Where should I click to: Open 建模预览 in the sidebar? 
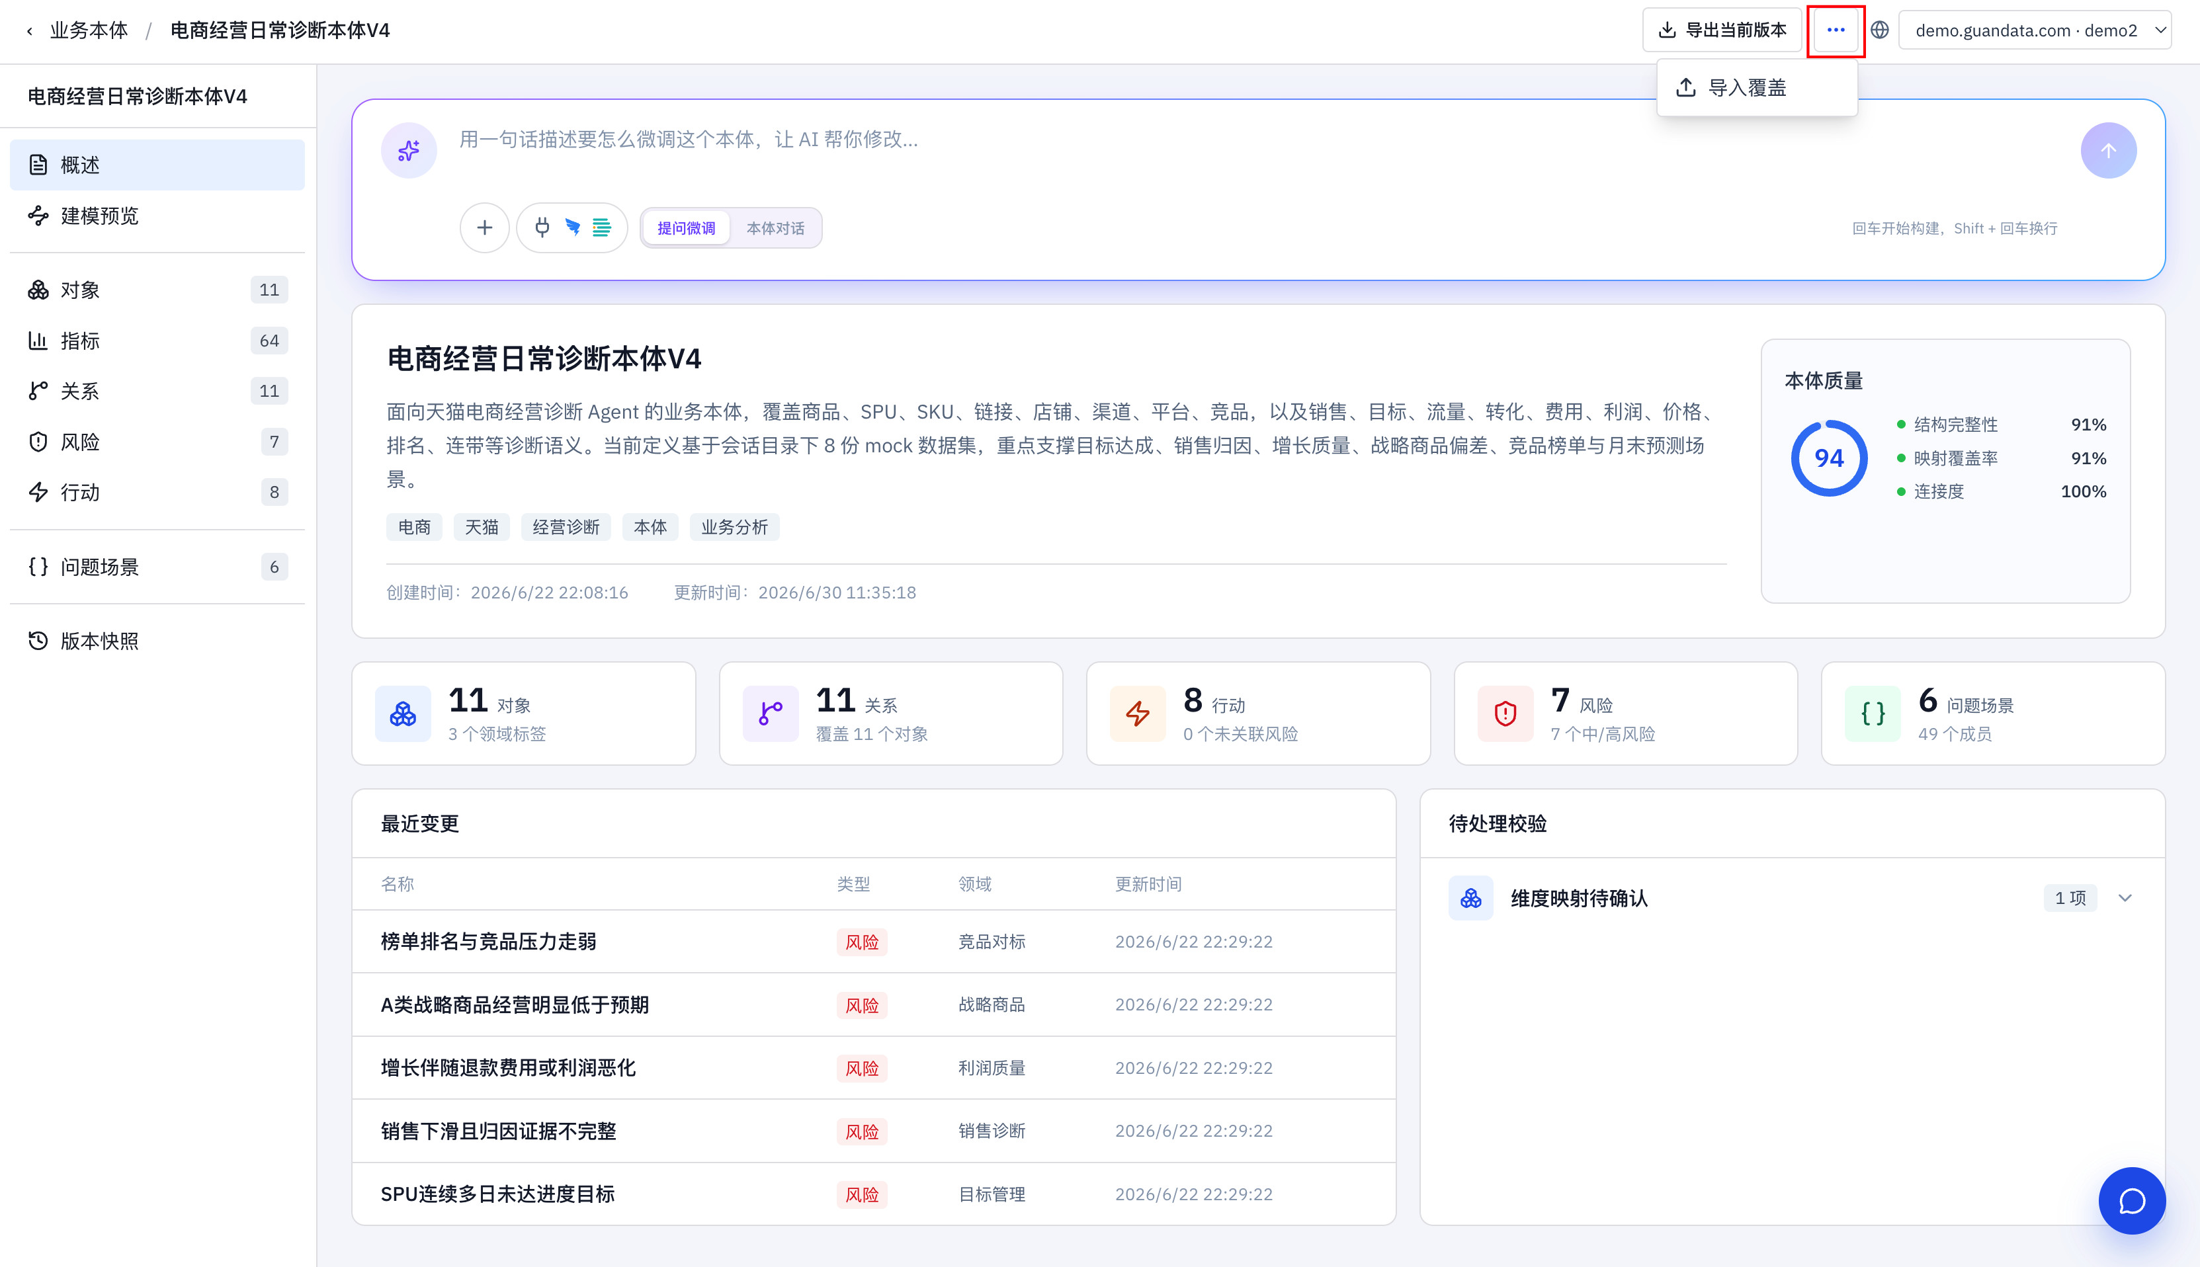click(157, 215)
